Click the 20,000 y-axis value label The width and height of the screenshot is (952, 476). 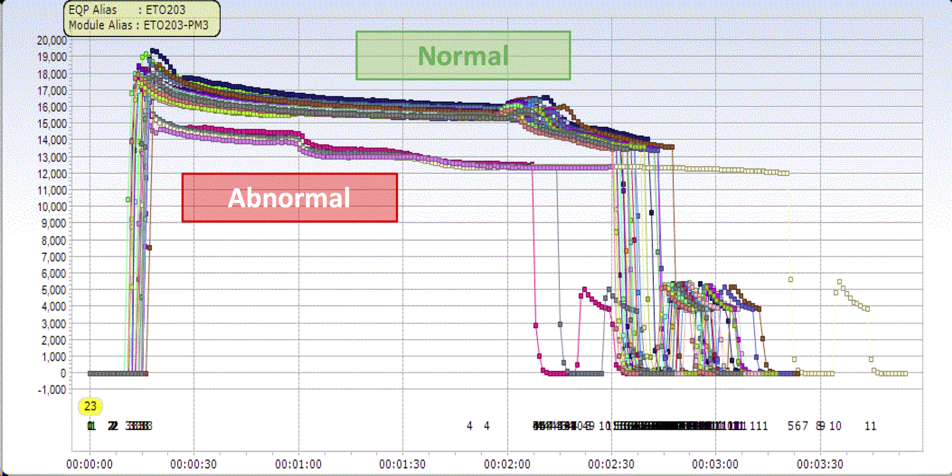(52, 41)
